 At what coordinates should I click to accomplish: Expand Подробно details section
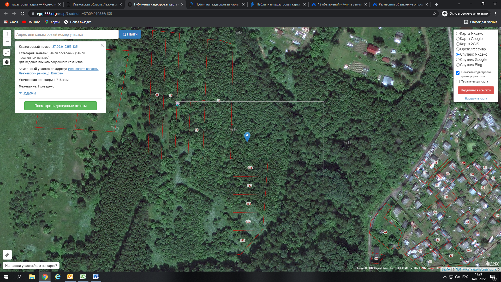[x=29, y=93]
